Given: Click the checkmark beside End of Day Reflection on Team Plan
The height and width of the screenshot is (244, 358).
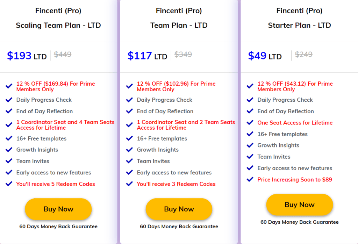Looking at the screenshot, I should [x=130, y=111].
